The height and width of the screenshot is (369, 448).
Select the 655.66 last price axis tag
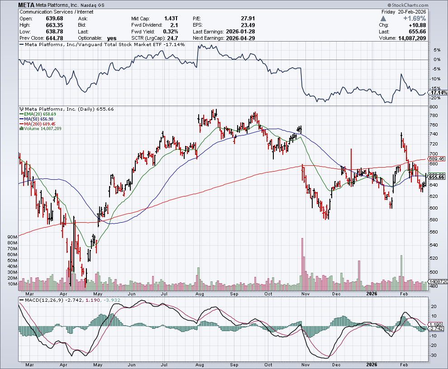[x=437, y=177]
